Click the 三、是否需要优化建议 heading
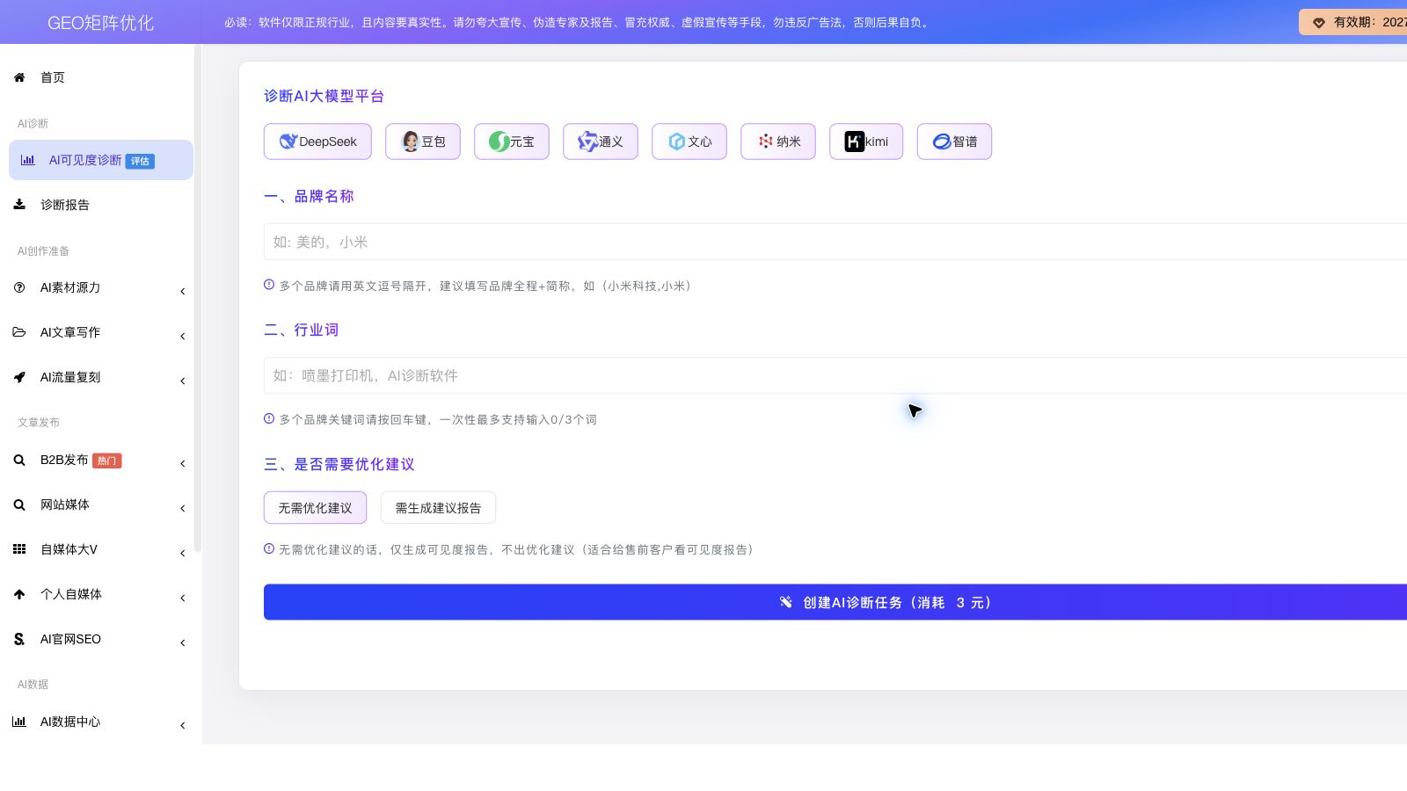Viewport: 1407px width, 791px height. tap(339, 464)
